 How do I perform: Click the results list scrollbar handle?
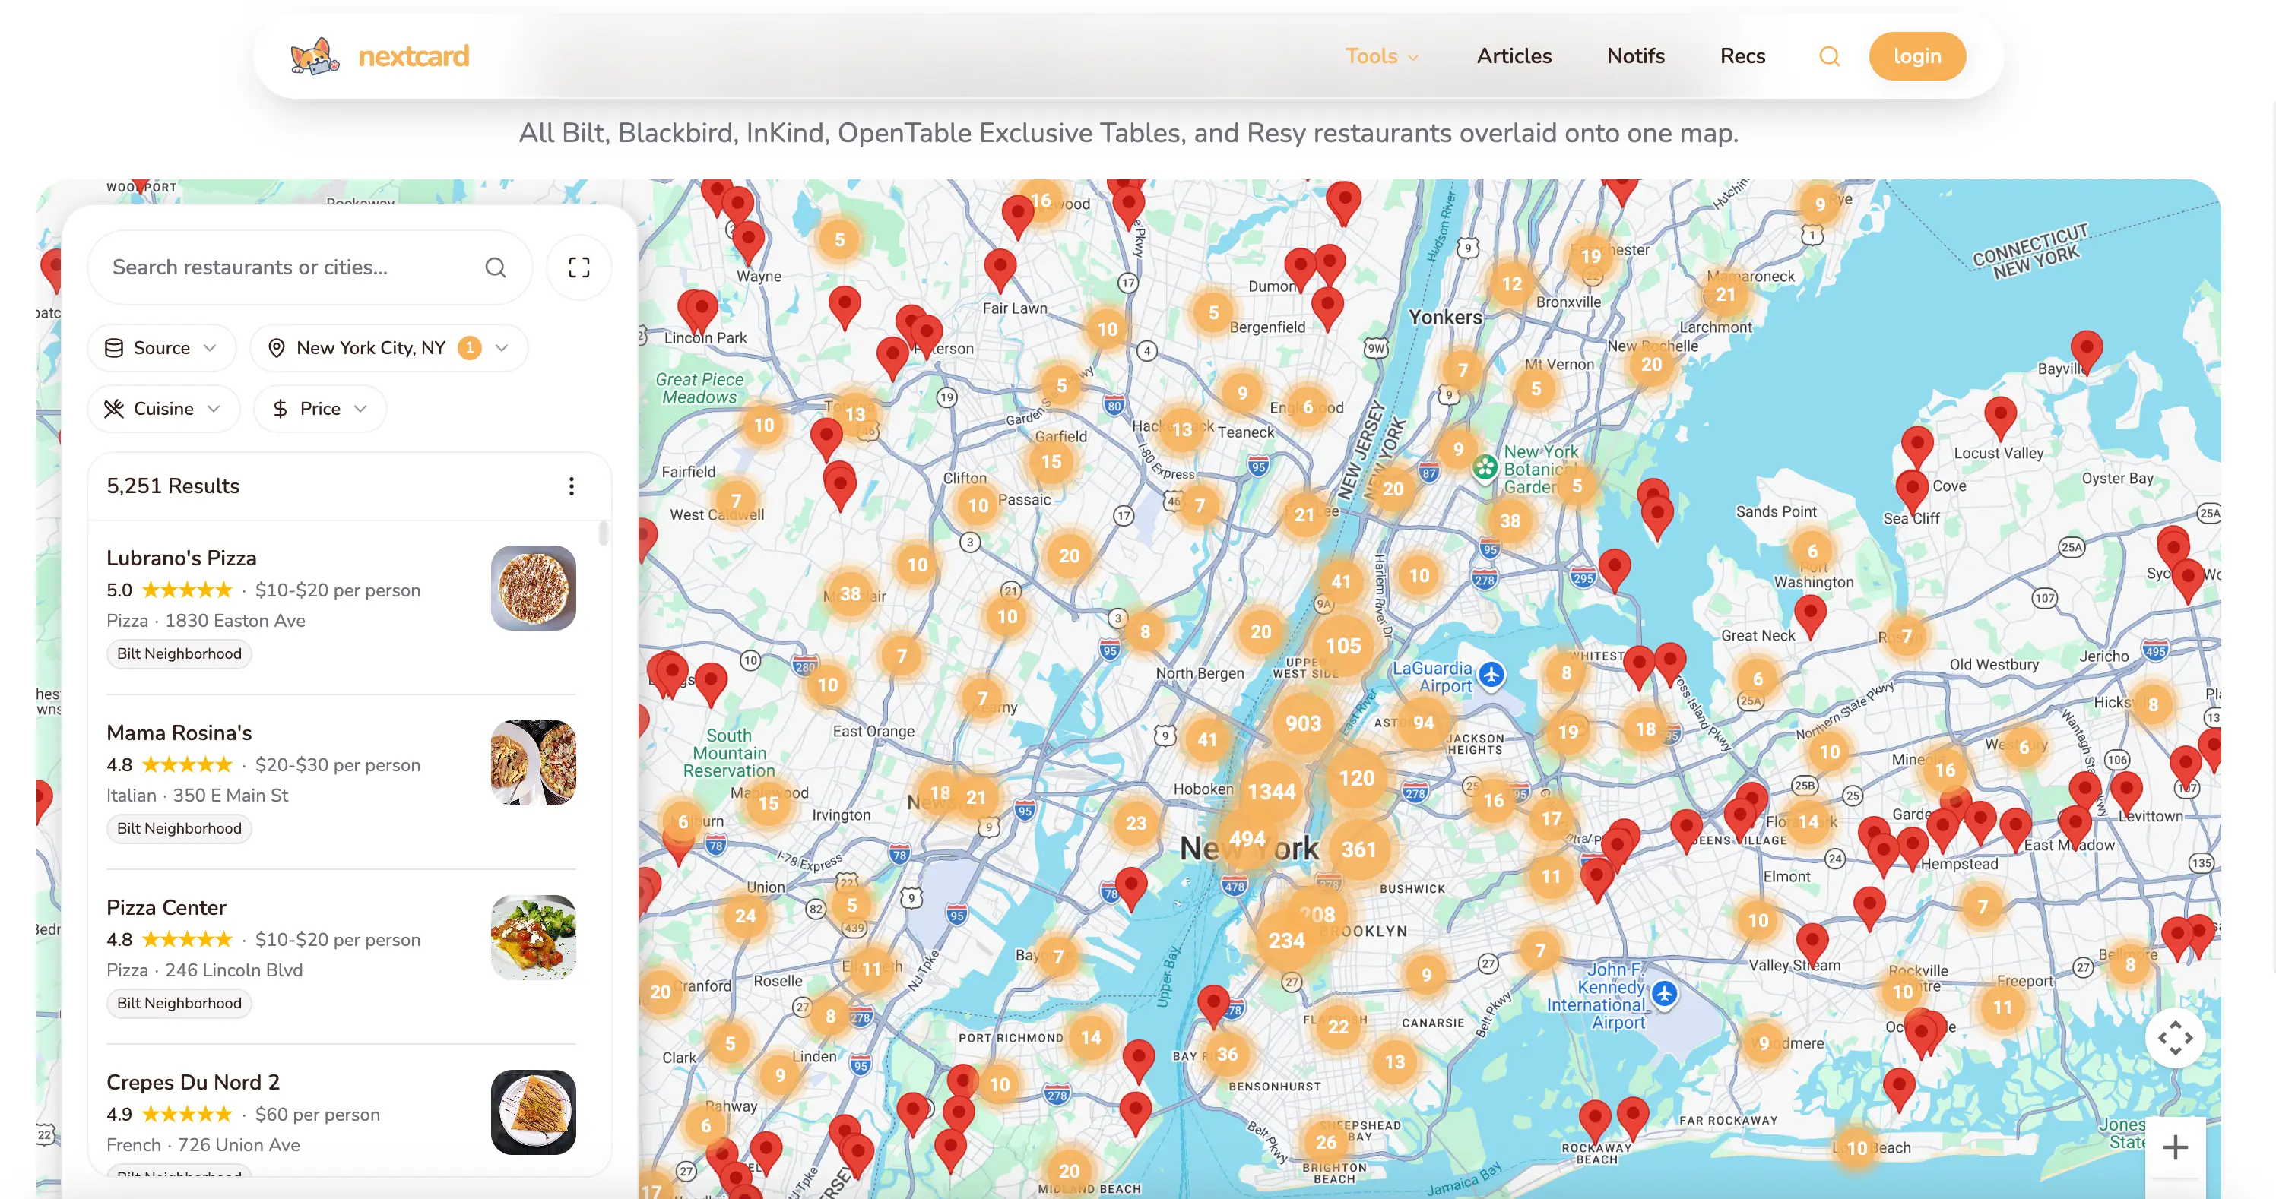[x=604, y=533]
